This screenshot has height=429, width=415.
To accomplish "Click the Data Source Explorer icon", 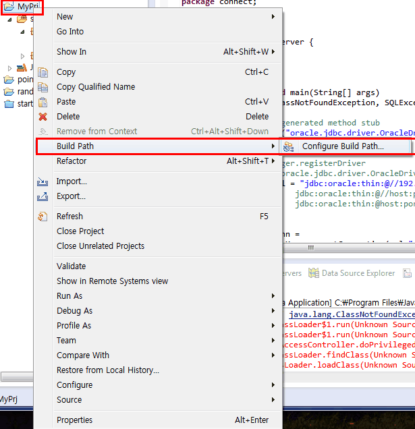I will pos(313,273).
